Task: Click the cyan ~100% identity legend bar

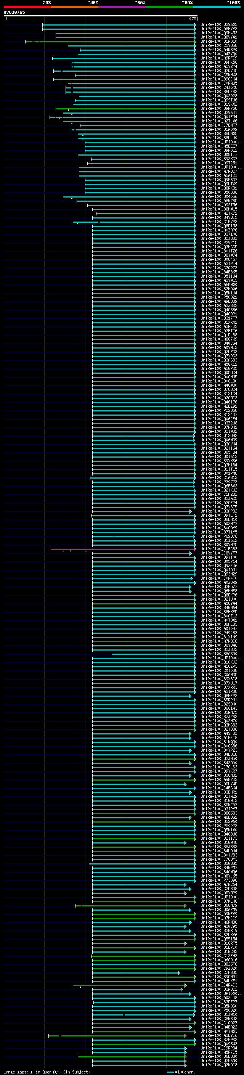Action: click(x=217, y=7)
